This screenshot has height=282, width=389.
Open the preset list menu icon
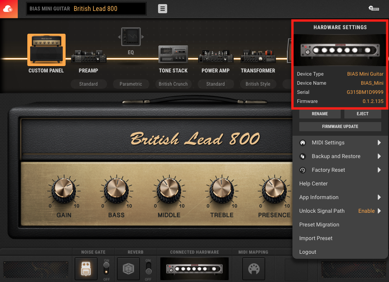click(x=163, y=9)
